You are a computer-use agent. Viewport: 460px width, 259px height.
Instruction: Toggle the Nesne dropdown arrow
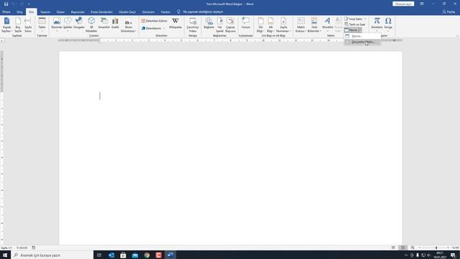click(360, 30)
